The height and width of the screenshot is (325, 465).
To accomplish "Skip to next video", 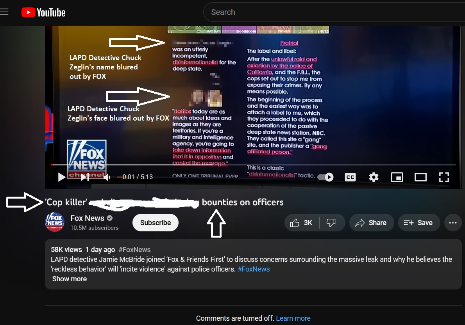I will pyautogui.click(x=85, y=177).
